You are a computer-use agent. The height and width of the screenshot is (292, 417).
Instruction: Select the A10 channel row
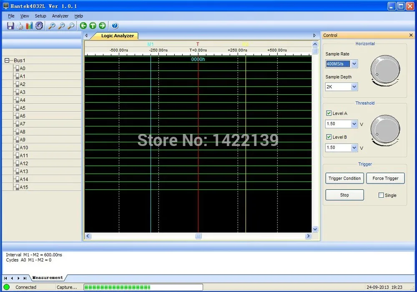coord(42,148)
